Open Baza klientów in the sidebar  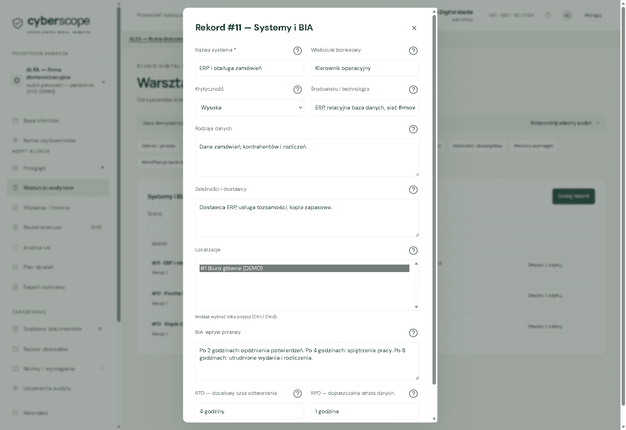pos(41,120)
